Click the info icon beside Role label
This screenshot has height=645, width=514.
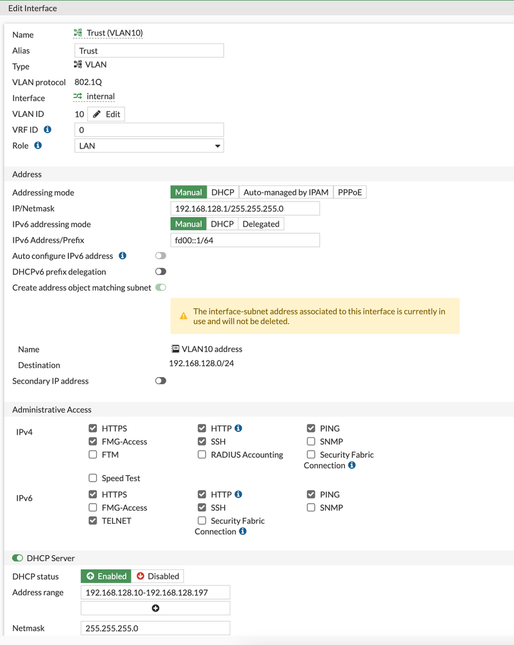(x=38, y=146)
